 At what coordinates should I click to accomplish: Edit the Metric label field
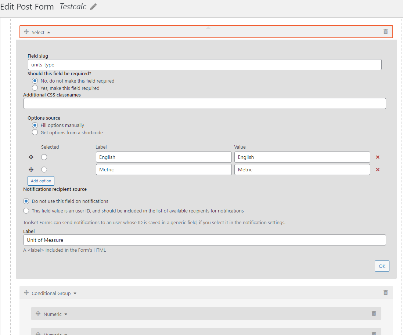(164, 170)
